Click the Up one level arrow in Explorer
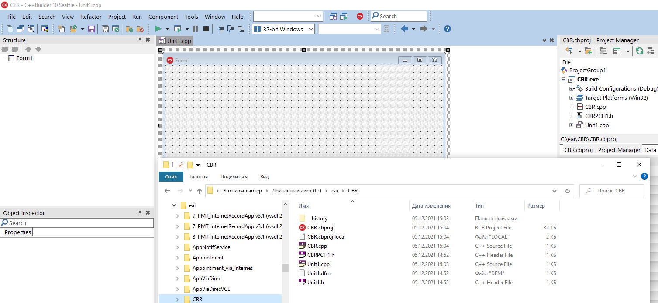 tap(200, 191)
